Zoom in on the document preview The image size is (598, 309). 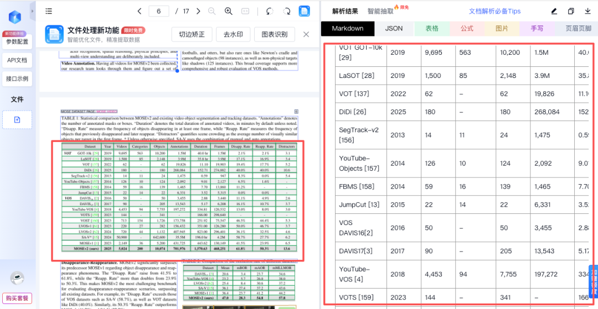229,11
